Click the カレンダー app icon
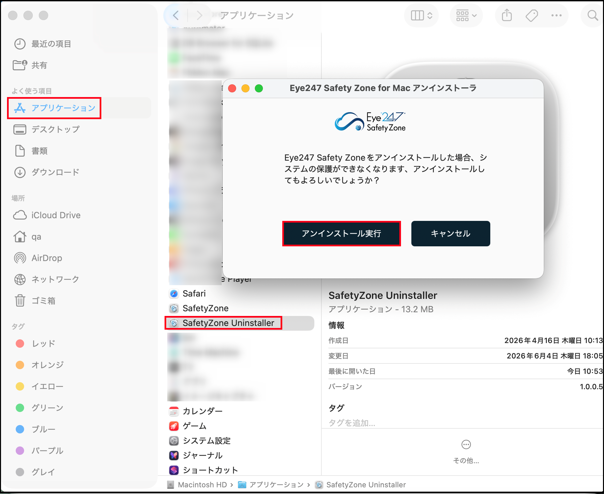This screenshot has width=604, height=494. click(x=174, y=411)
